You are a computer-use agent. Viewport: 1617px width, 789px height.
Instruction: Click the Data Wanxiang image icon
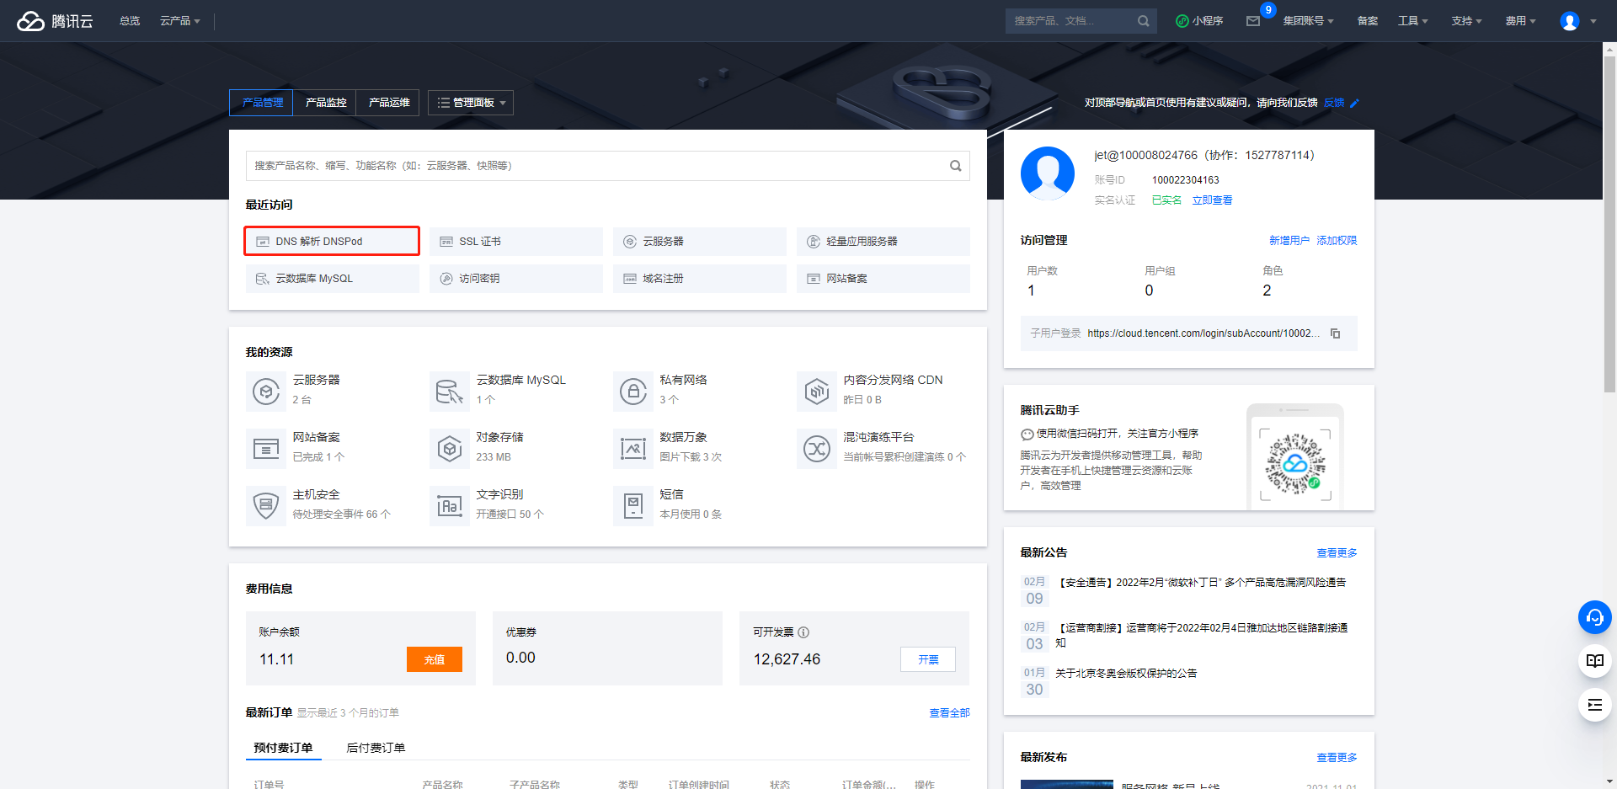(x=633, y=449)
